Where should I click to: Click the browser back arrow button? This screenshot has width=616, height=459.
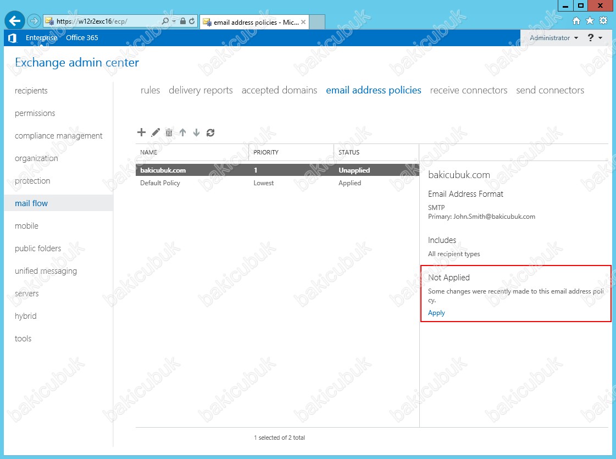(x=15, y=21)
